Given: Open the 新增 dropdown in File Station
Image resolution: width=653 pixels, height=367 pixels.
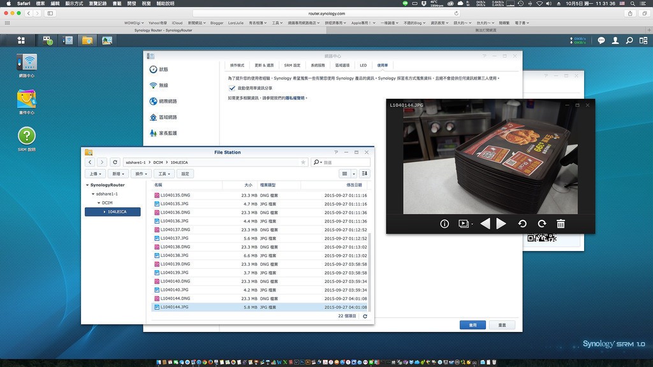Looking at the screenshot, I should click(118, 174).
